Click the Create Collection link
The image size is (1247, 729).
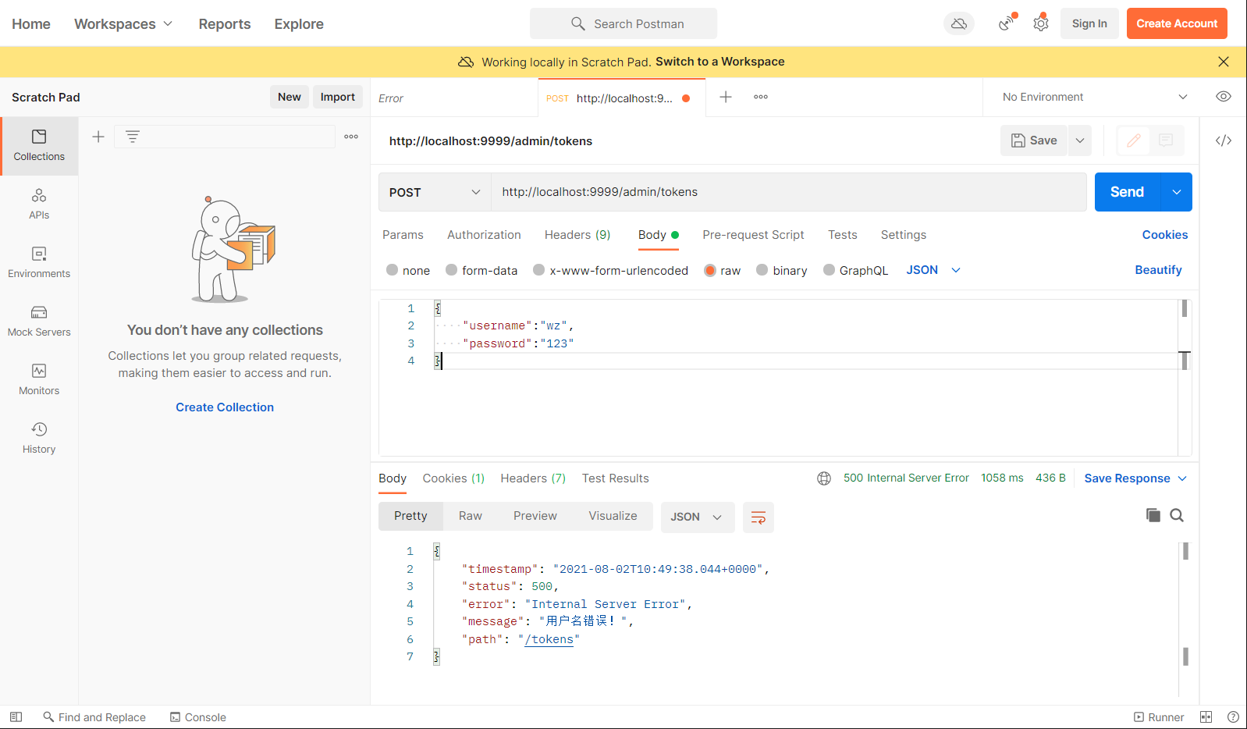(225, 407)
